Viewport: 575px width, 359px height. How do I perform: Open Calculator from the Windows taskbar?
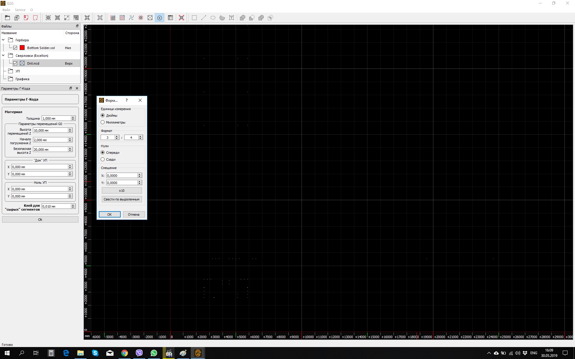(51, 353)
